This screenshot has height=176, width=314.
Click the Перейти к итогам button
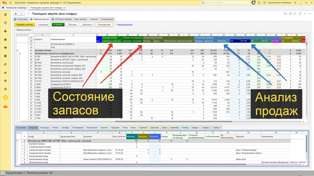[25, 25]
